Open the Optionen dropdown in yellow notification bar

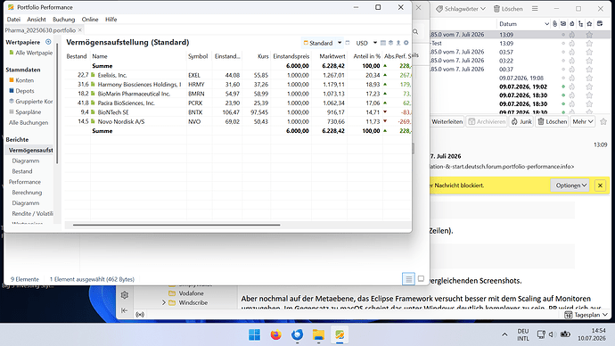[x=570, y=185]
